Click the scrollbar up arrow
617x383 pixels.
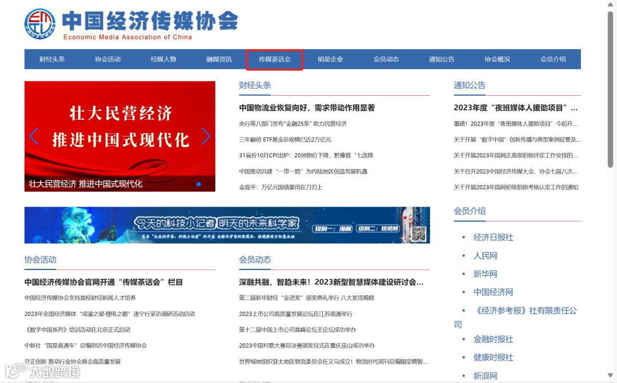pos(610,5)
